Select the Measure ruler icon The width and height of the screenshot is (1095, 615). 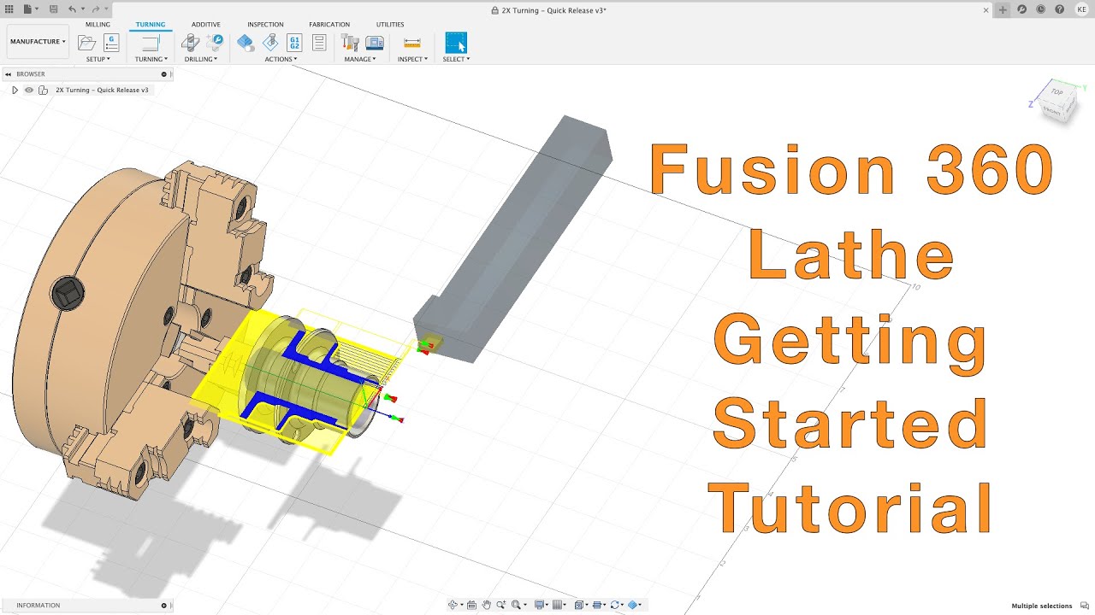coord(412,43)
